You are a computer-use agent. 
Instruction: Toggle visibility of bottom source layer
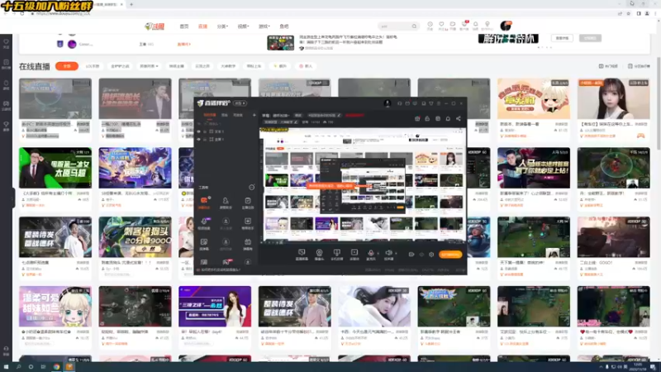click(x=199, y=139)
